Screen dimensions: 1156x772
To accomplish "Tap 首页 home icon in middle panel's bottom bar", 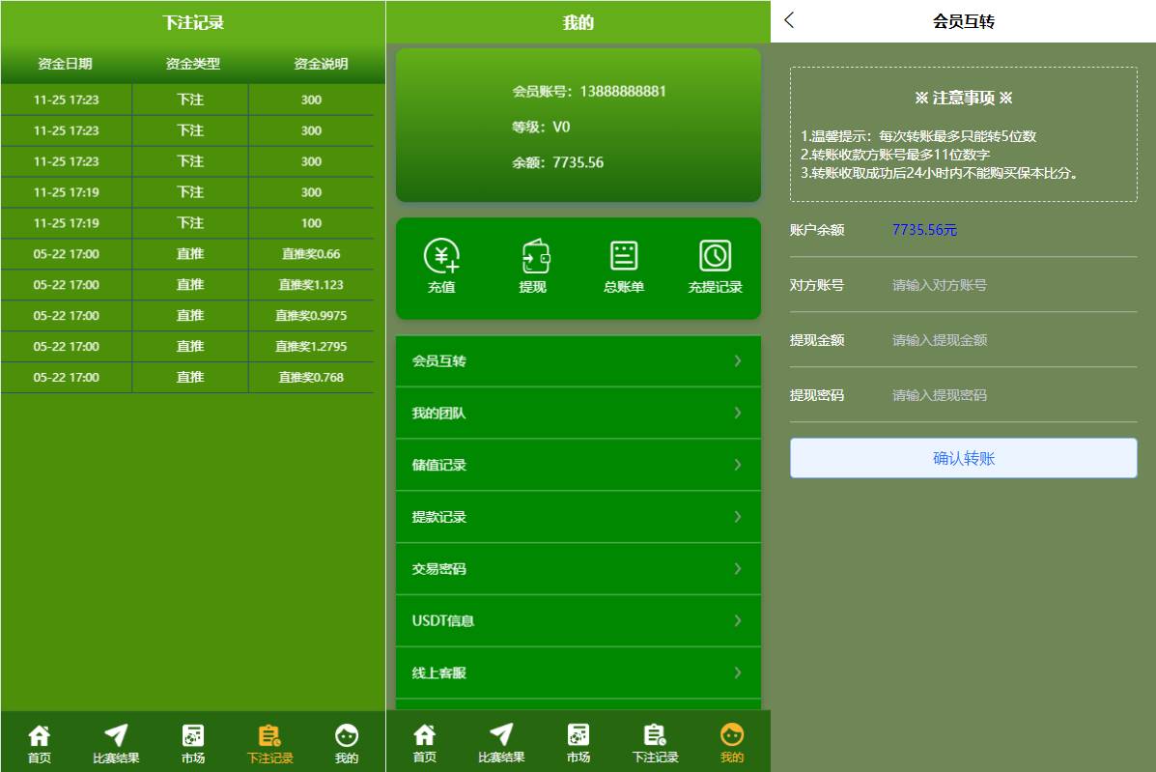I will coord(425,734).
